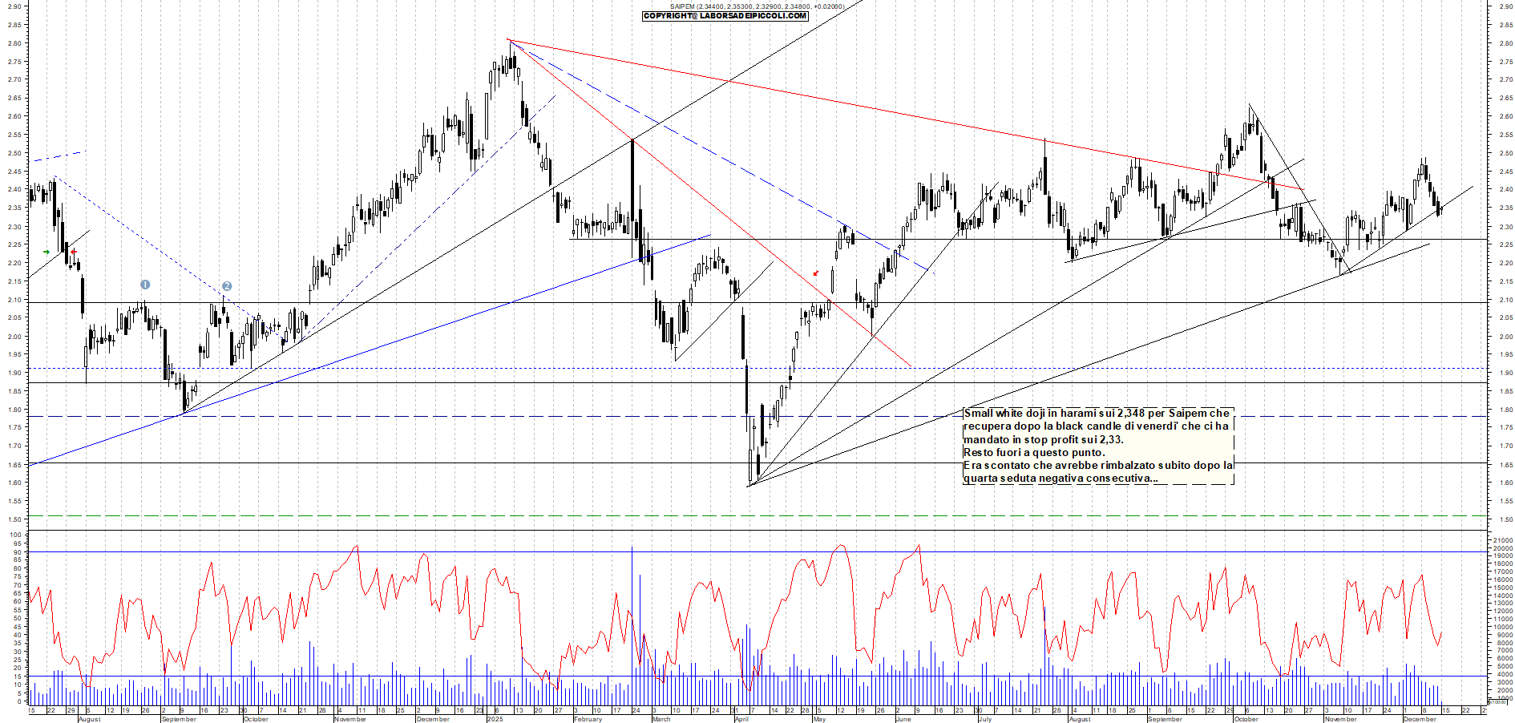Select the March label on the time axis
Image resolution: width=1515 pixels, height=723 pixels.
tap(661, 719)
